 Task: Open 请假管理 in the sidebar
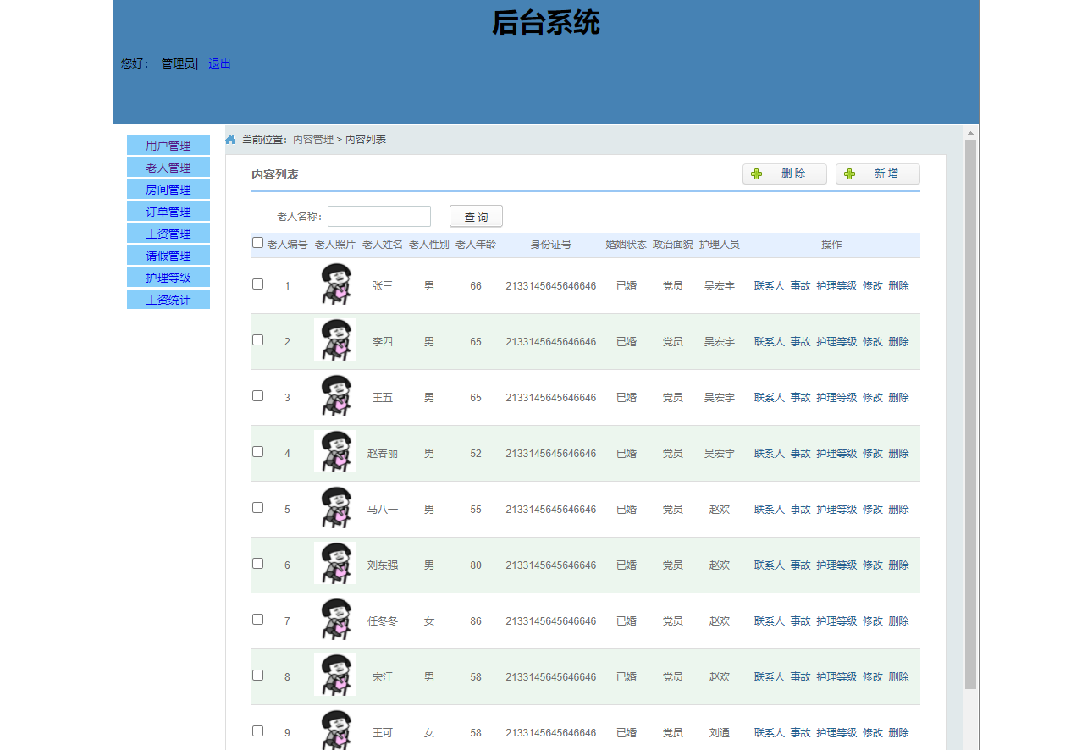click(168, 255)
